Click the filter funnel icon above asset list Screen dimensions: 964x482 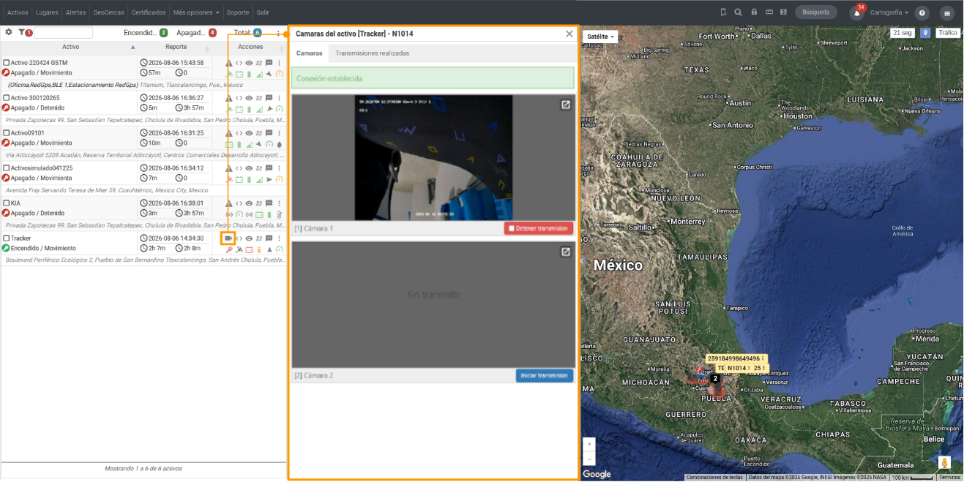[x=21, y=32]
